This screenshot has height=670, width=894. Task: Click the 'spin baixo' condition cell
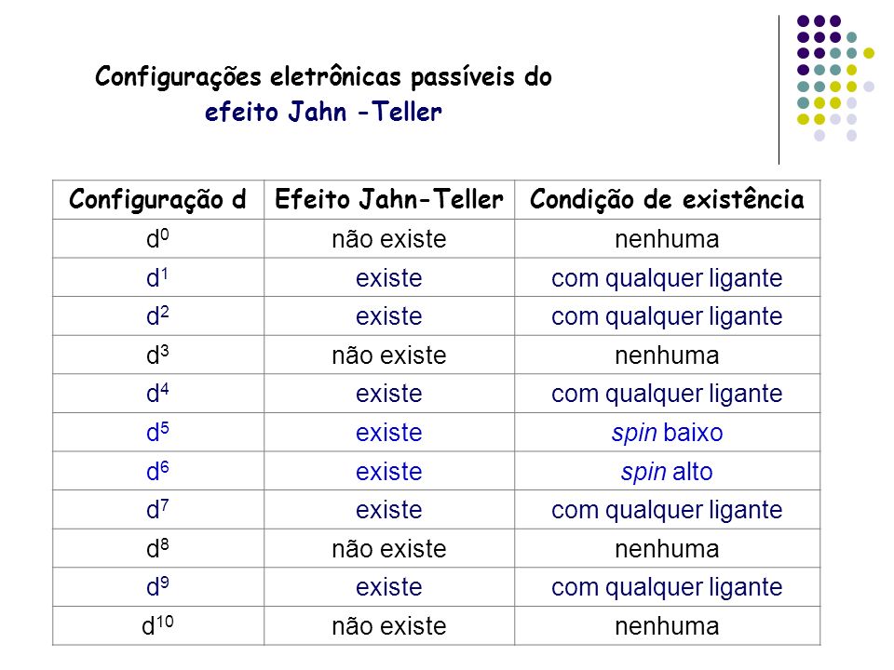tap(667, 433)
